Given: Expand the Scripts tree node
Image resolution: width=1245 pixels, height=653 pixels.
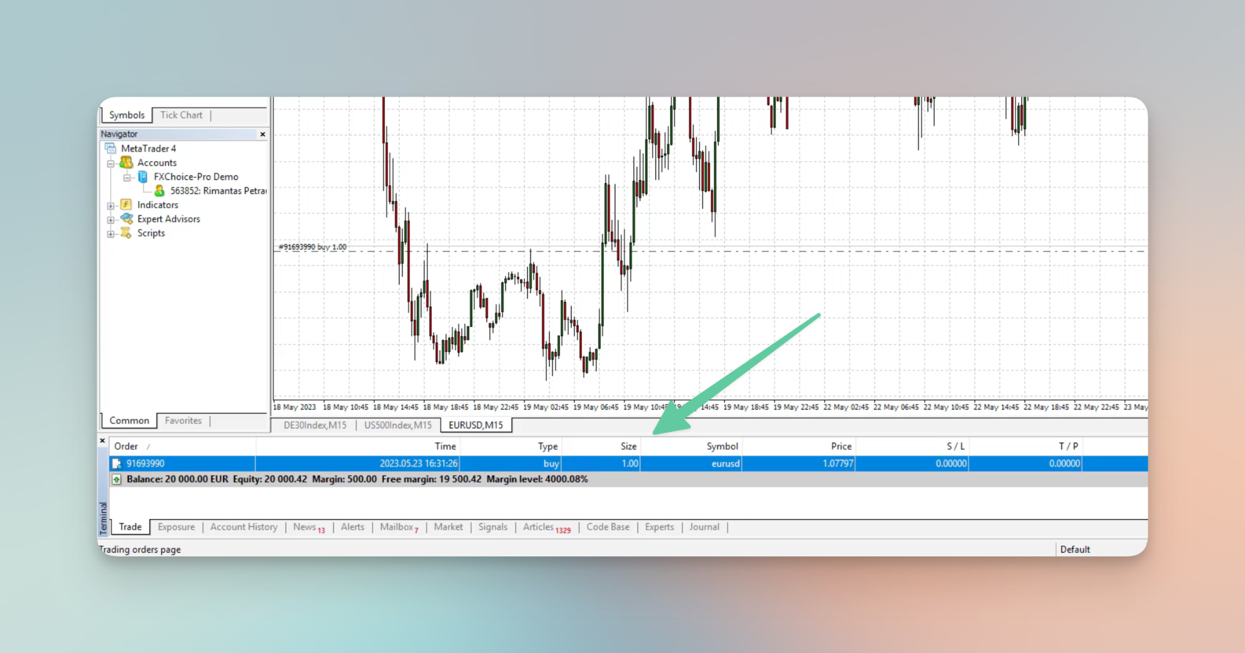Looking at the screenshot, I should click(x=111, y=234).
